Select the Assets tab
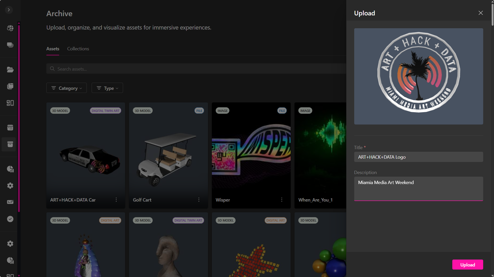 pos(53,49)
